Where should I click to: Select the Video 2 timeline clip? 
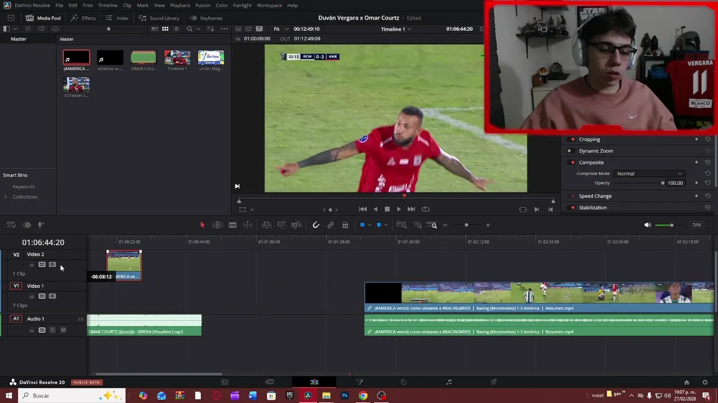pos(124,265)
